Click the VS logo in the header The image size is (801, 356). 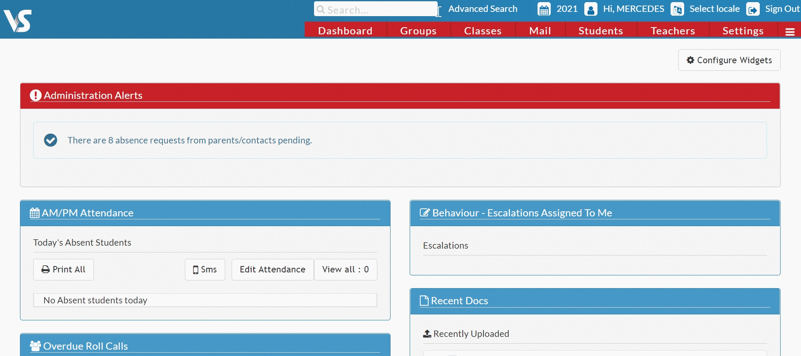click(17, 21)
